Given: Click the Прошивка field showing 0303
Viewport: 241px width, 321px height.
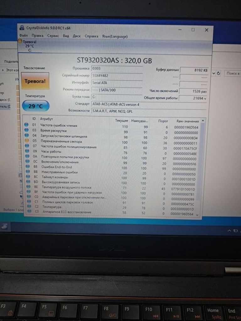Looking at the screenshot, I should pyautogui.click(x=117, y=69).
